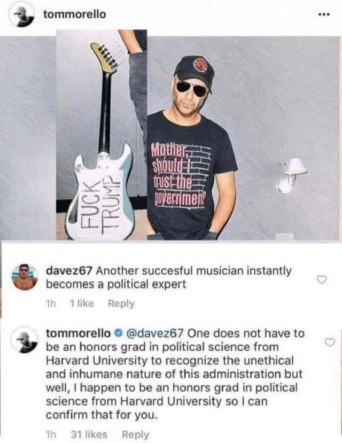Click the 1h timestamp under davez67's comment
This screenshot has height=443, width=342.
52,304
